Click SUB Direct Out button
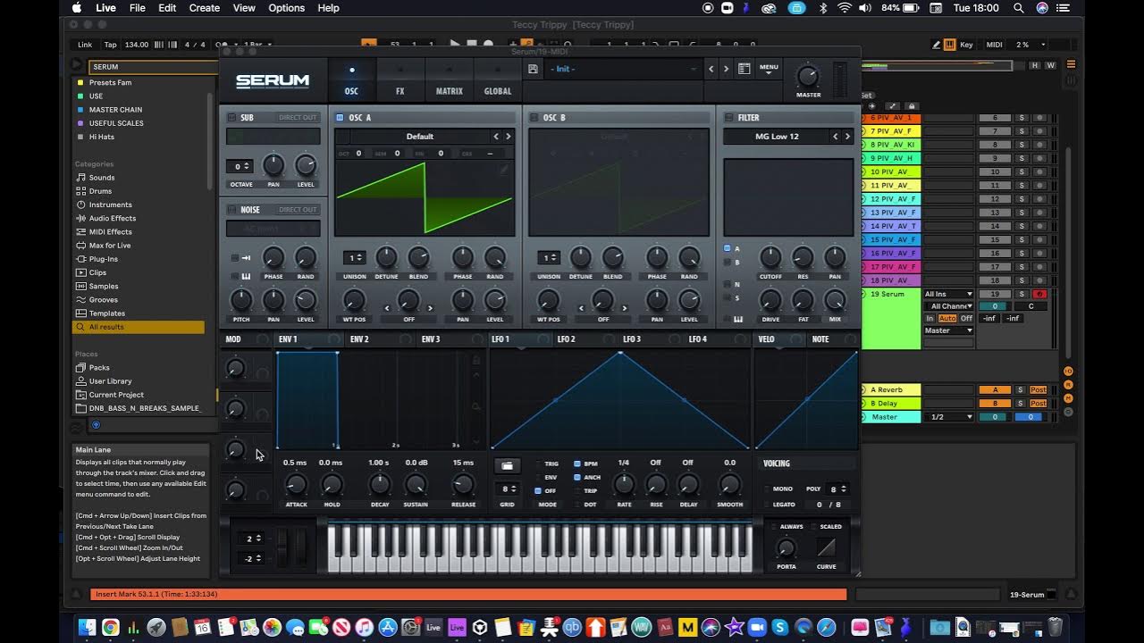 coord(298,118)
